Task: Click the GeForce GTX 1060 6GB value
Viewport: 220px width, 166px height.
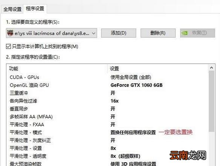Action: 136,85
